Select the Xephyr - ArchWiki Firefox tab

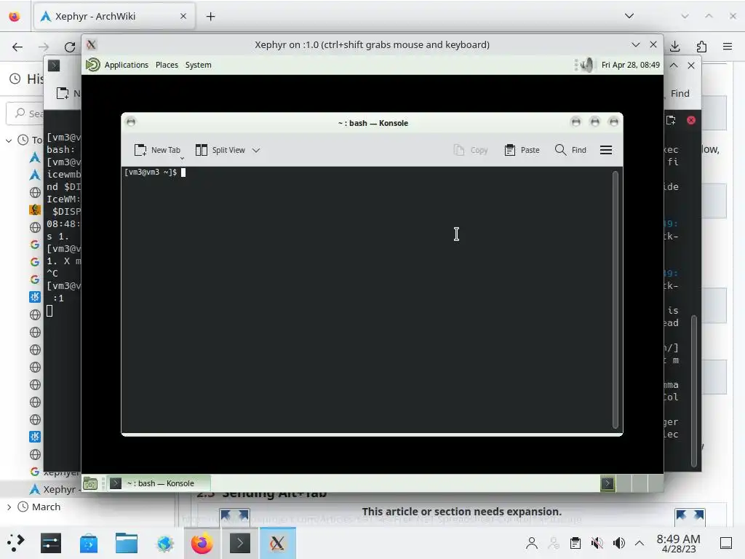[x=114, y=16]
